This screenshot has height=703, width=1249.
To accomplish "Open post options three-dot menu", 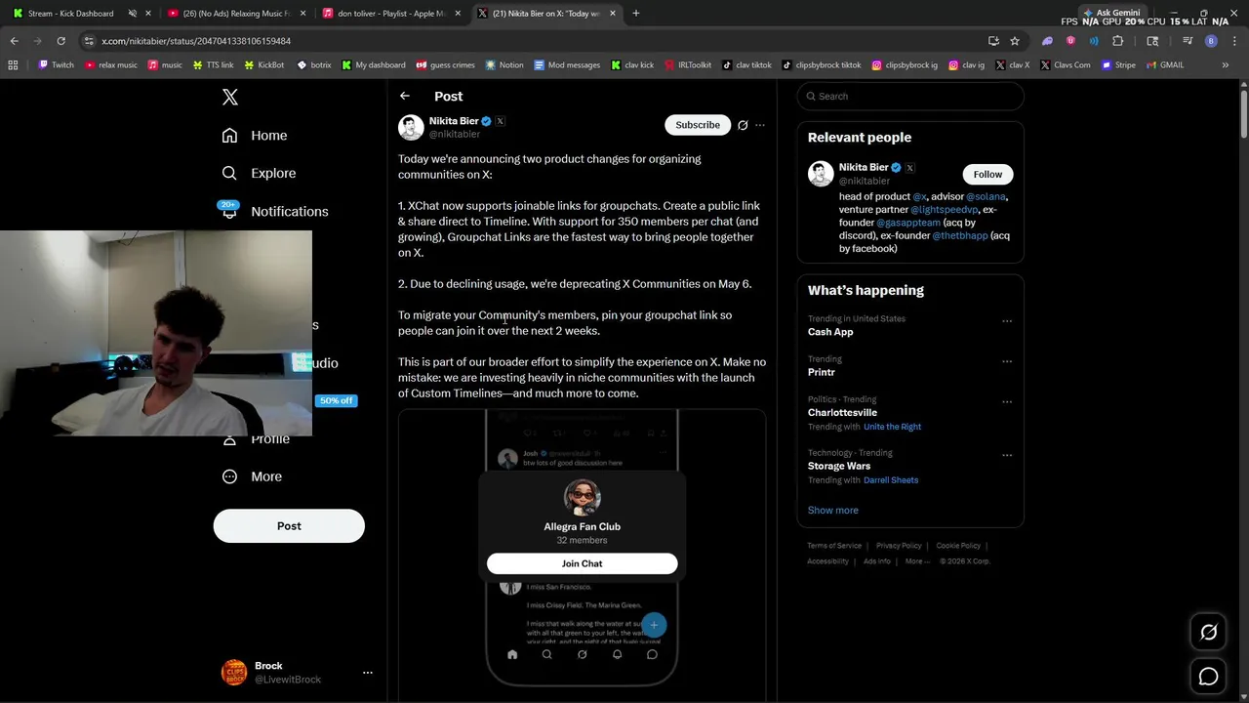I will pyautogui.click(x=760, y=125).
